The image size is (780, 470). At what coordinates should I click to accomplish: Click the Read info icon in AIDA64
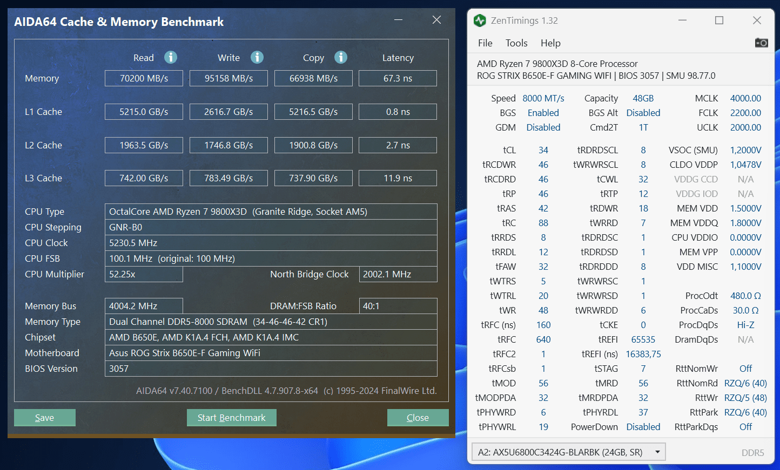171,57
